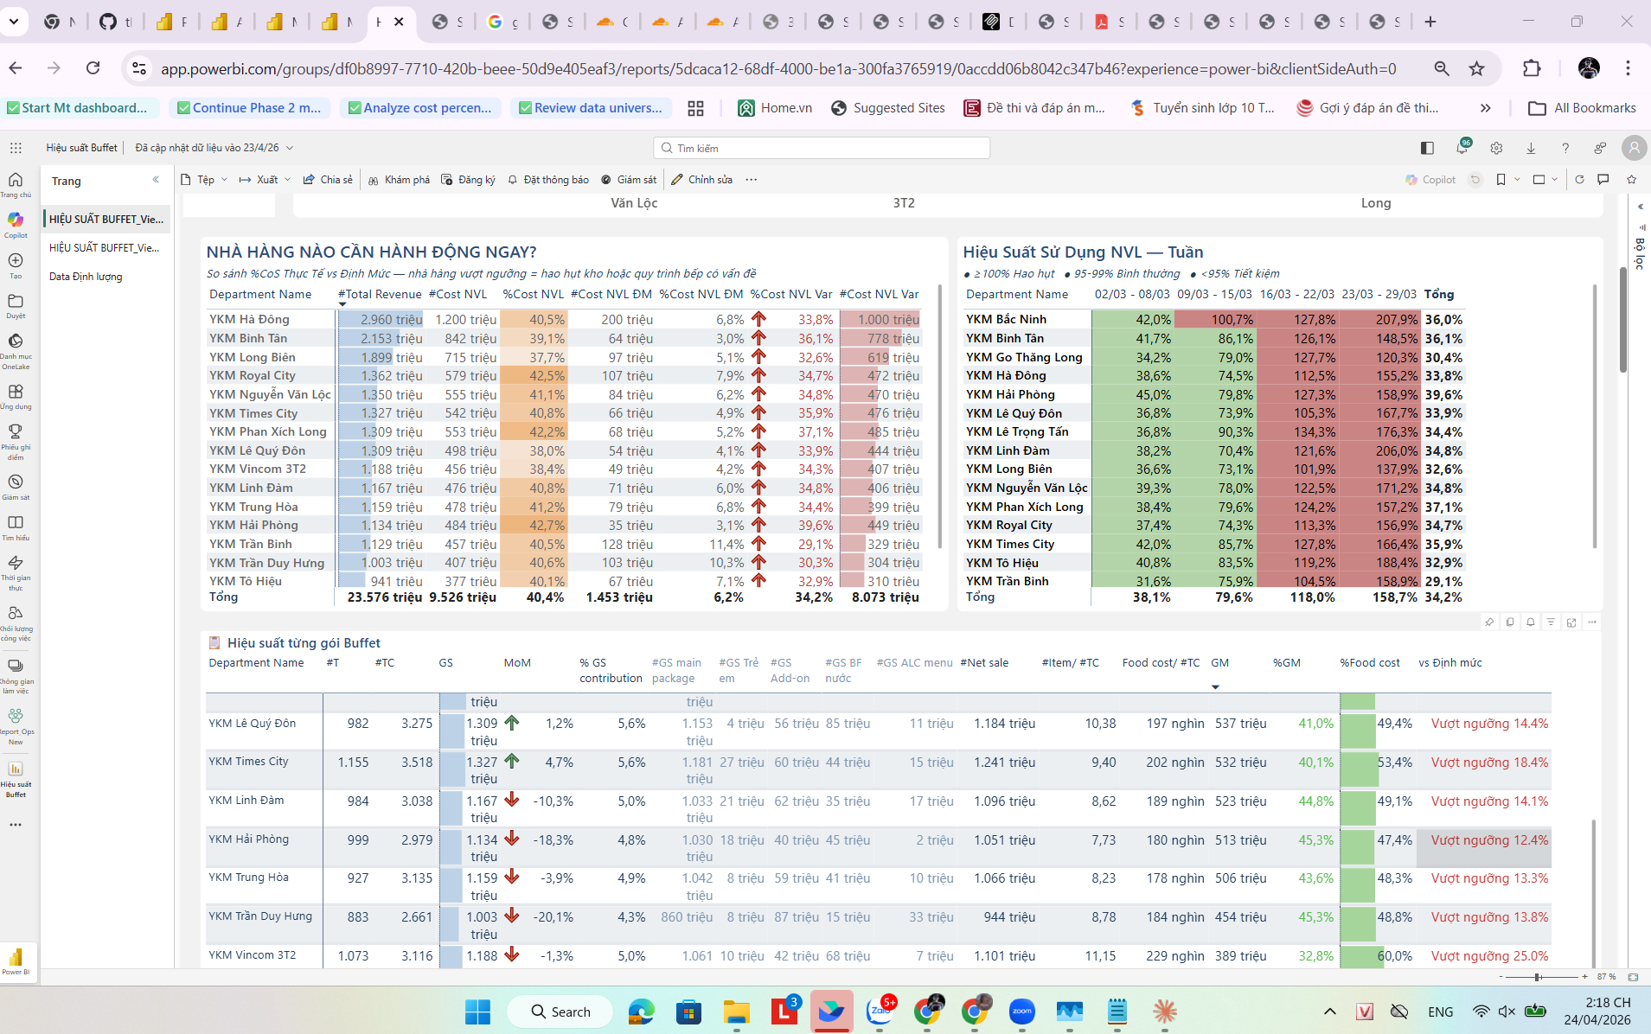This screenshot has height=1034, width=1651.
Task: Open the Power BI notifications bell
Action: pyautogui.click(x=1462, y=148)
